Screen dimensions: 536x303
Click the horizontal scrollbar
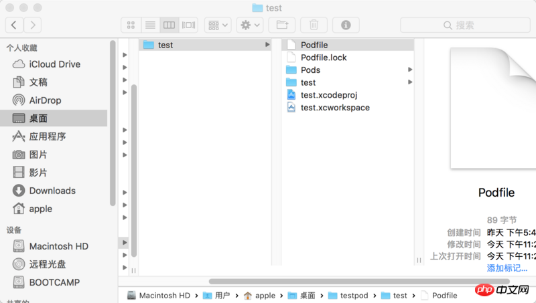[359, 282]
